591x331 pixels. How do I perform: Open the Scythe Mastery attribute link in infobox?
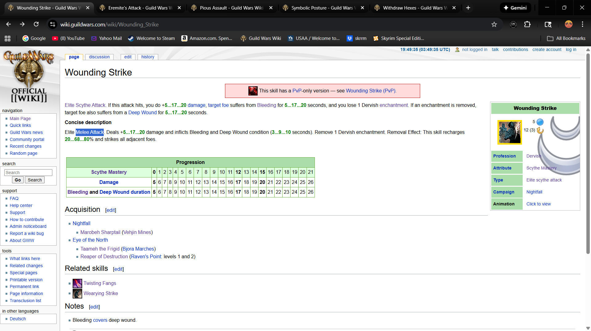[541, 168]
